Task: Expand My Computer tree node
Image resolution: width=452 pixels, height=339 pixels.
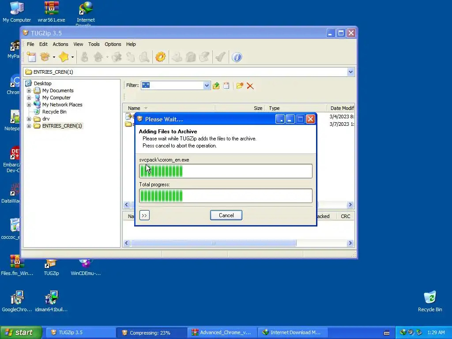Action: click(29, 98)
